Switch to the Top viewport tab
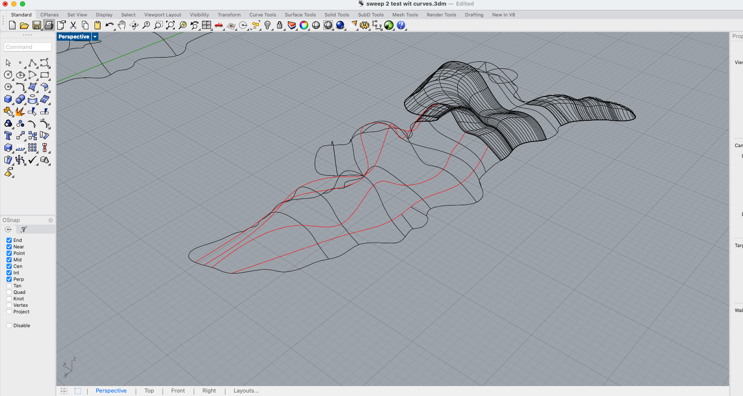 pyautogui.click(x=149, y=391)
